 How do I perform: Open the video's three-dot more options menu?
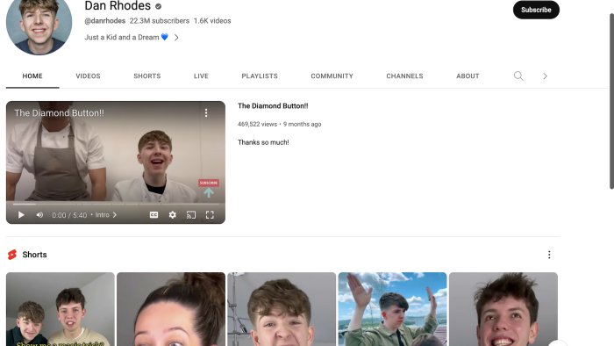click(x=206, y=113)
